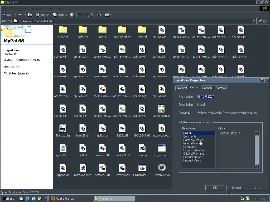Select the Uninstaller file icon

(142, 168)
